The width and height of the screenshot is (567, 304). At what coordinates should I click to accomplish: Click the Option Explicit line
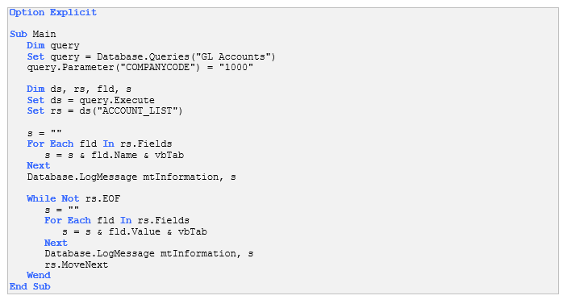click(52, 13)
